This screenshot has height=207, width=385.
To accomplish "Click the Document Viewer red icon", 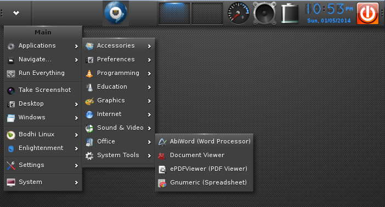I will pos(162,156).
